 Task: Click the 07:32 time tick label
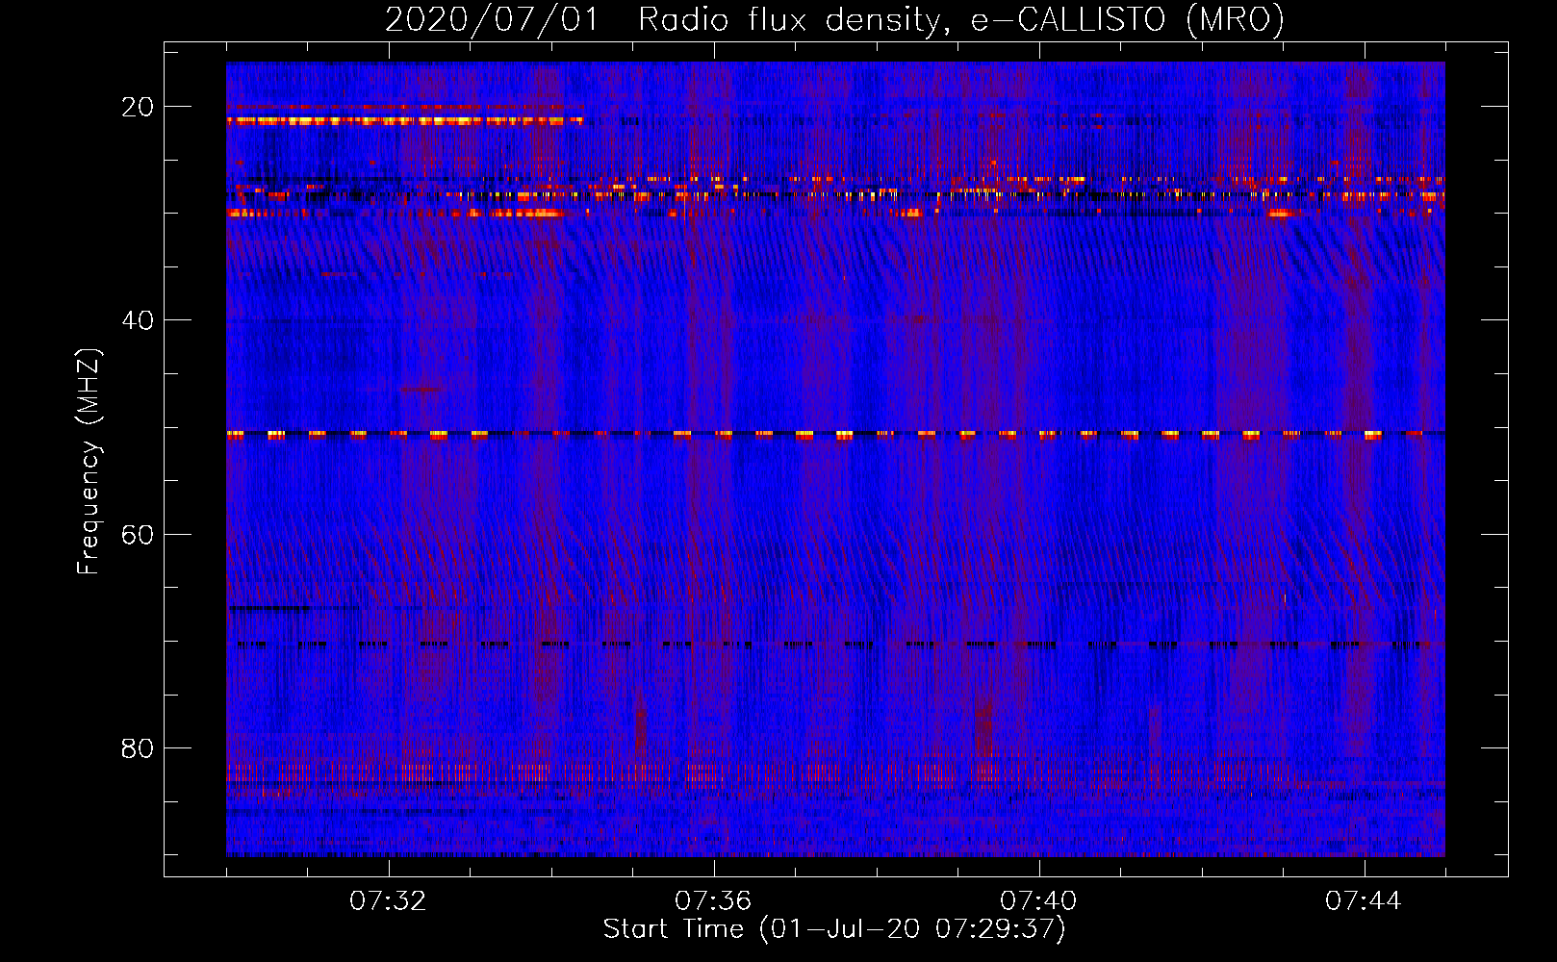click(388, 901)
